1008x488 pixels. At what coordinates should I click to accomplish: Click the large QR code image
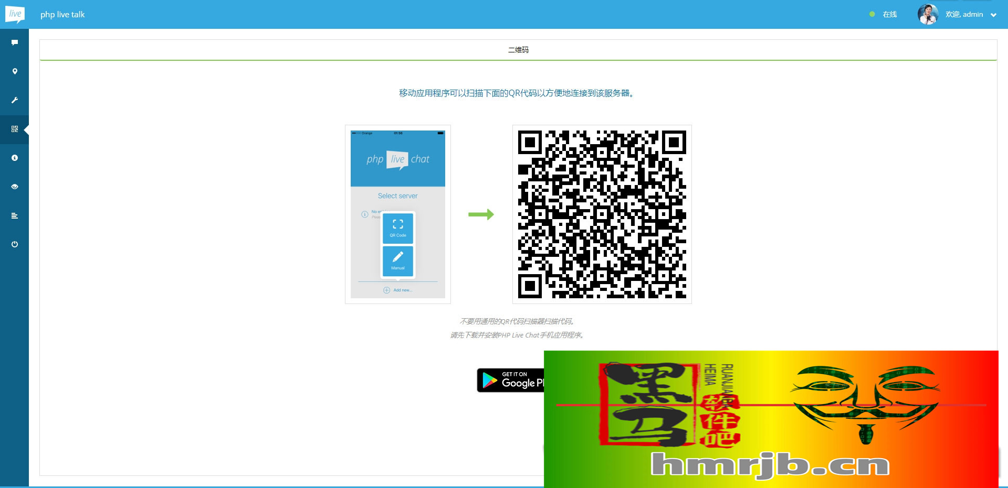click(x=602, y=214)
